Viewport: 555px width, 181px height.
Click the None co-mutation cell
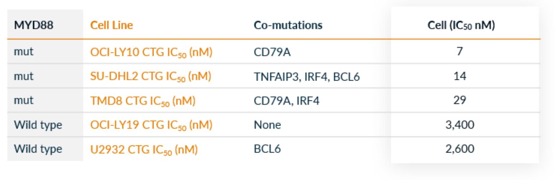click(267, 125)
